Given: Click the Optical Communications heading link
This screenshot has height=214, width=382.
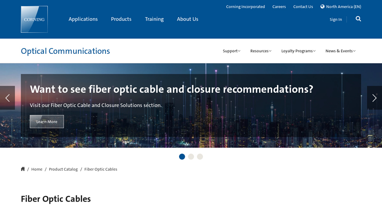Looking at the screenshot, I should click(x=65, y=51).
